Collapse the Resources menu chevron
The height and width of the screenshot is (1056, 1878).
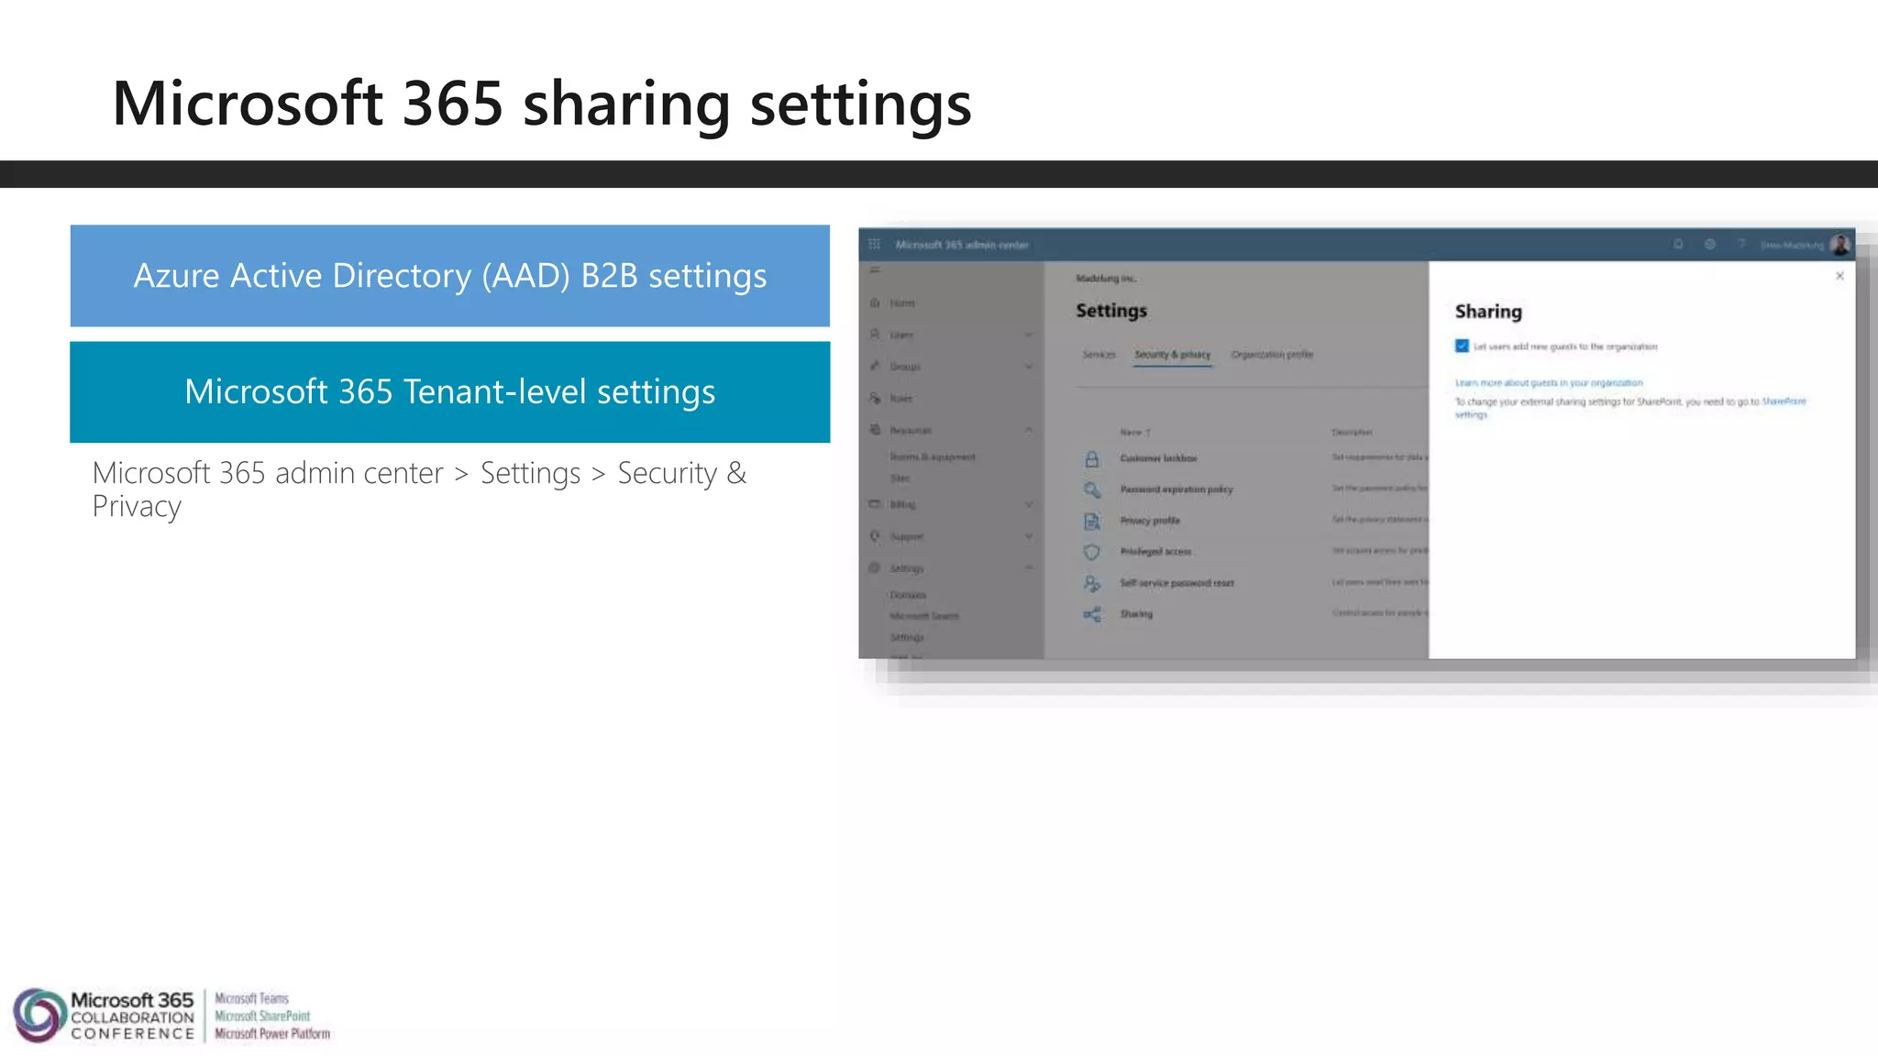click(x=1029, y=430)
